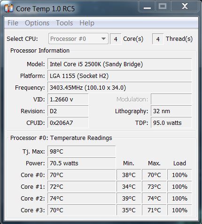The width and height of the screenshot is (202, 224).
Task: Open the File menu
Action: (13, 23)
